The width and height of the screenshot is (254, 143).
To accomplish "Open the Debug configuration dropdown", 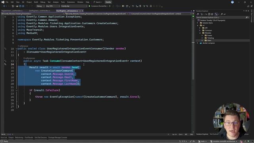I will tap(40, 6).
